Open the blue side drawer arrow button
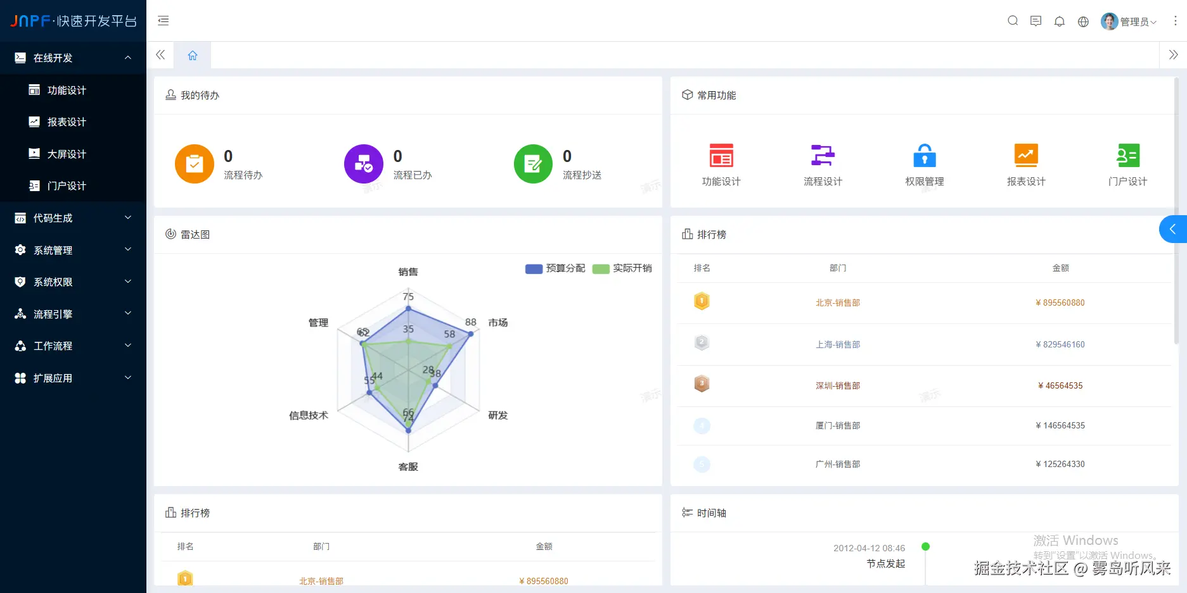The height and width of the screenshot is (593, 1187). click(x=1173, y=229)
